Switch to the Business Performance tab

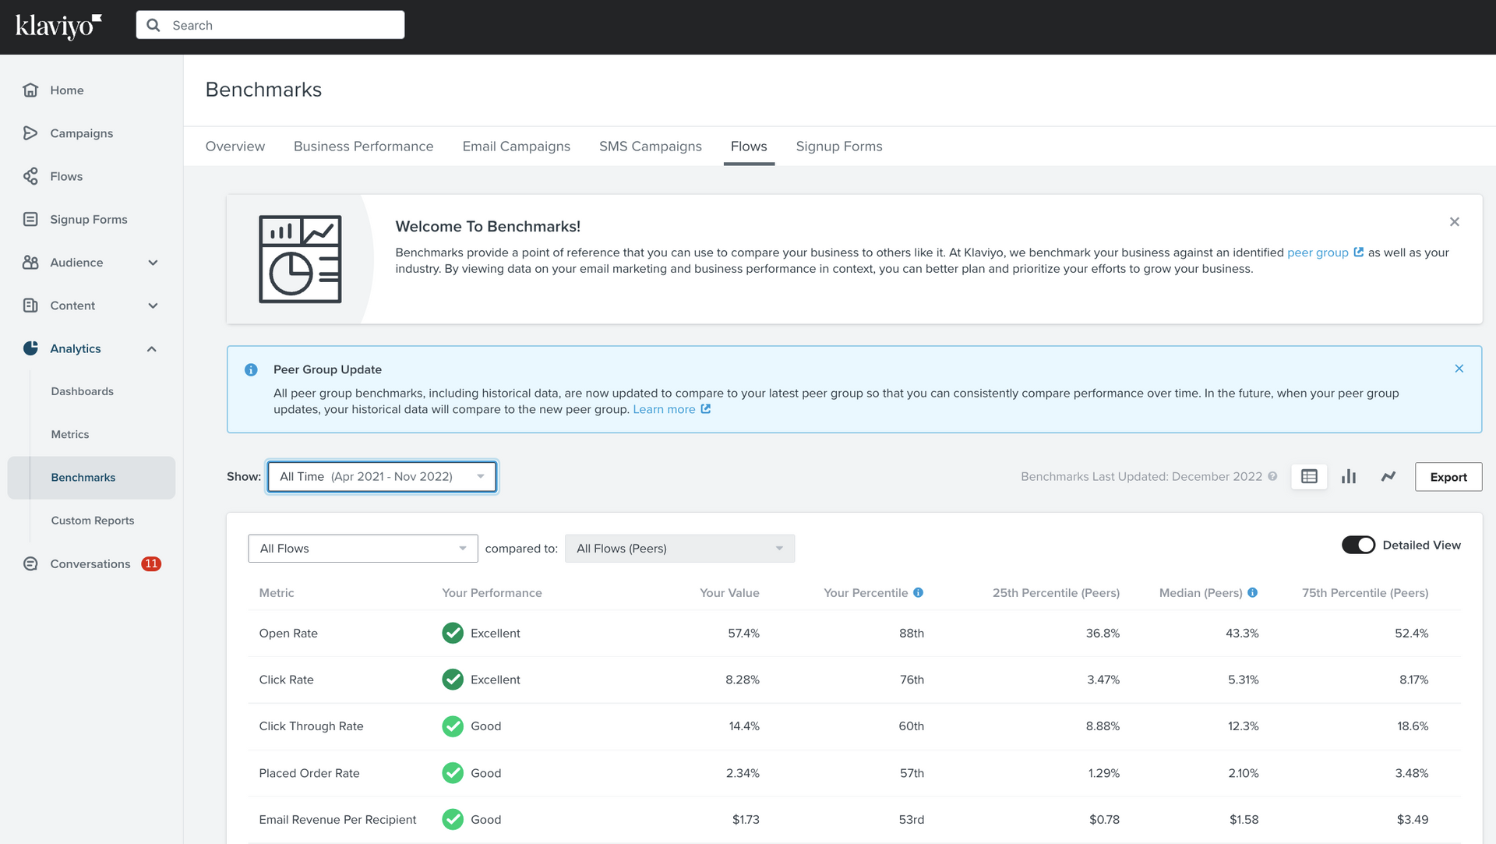[363, 147]
